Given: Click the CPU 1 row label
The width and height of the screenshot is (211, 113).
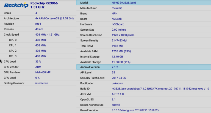Looking at the screenshot, I should tap(13, 45).
